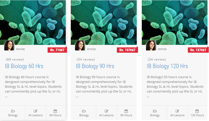This screenshot has width=209, height=121.
Task: Click the edit-note icon above All Lessons in the 60 Hrs card
Action: pos(36,111)
